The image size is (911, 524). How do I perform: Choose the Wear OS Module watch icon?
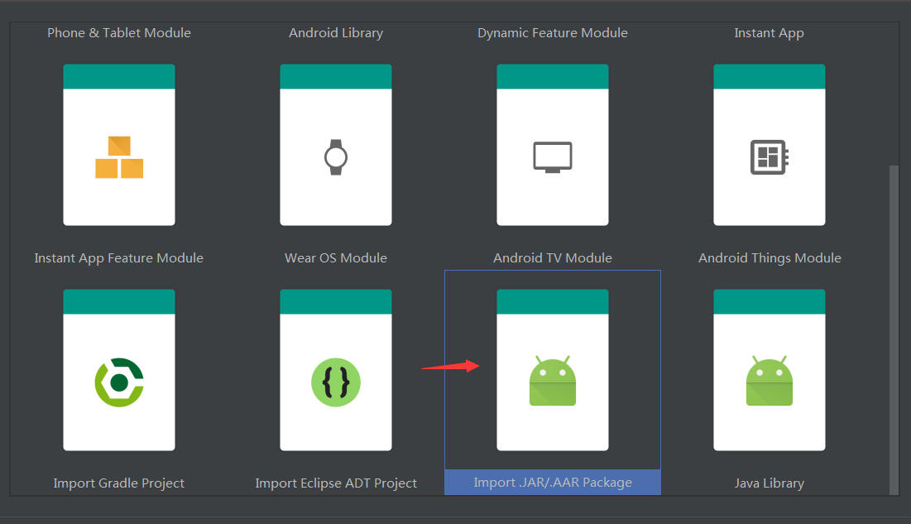tap(336, 157)
